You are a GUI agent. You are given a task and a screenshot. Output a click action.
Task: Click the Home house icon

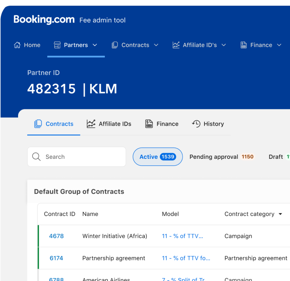coord(17,45)
